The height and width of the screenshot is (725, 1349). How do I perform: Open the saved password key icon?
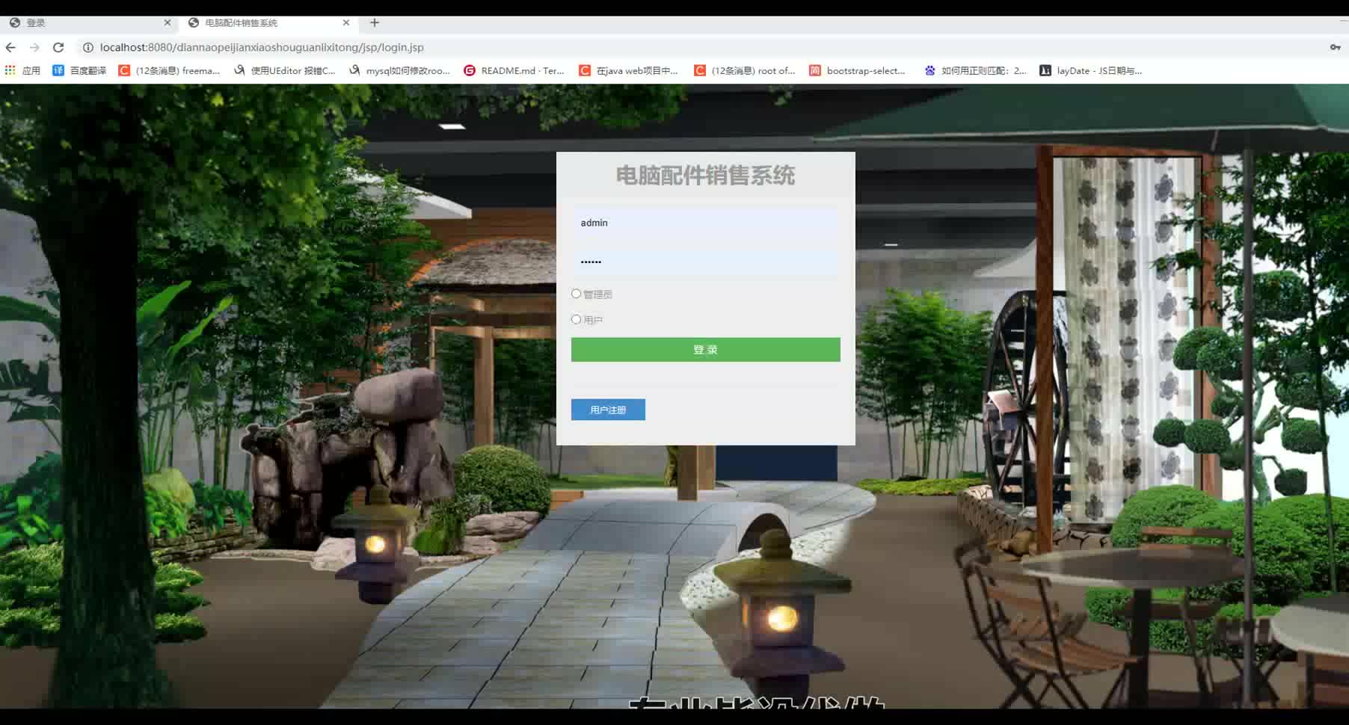(1335, 47)
